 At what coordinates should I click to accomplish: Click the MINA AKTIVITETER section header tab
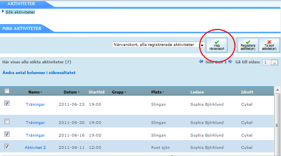22,29
